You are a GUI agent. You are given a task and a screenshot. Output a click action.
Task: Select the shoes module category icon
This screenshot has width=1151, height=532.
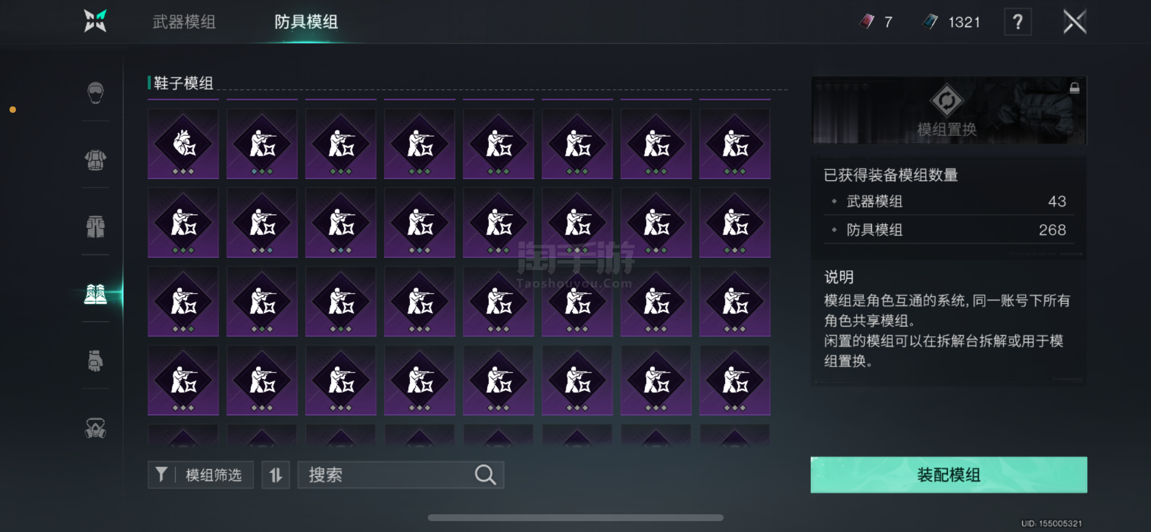point(95,294)
